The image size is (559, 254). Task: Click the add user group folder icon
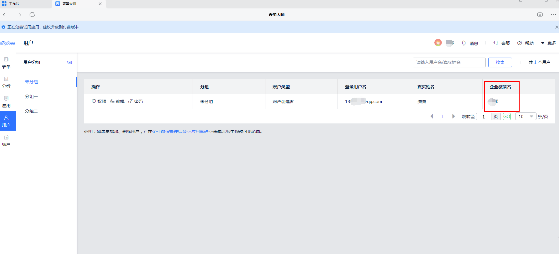[x=69, y=62]
